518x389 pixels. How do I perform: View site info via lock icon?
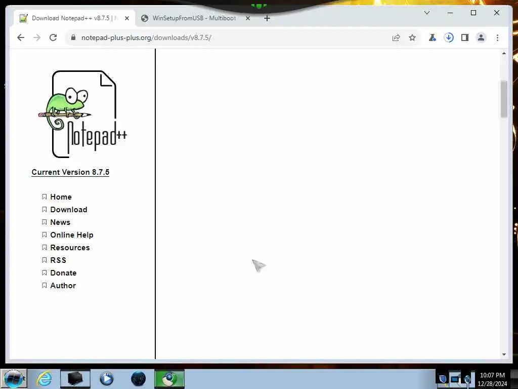tap(73, 37)
